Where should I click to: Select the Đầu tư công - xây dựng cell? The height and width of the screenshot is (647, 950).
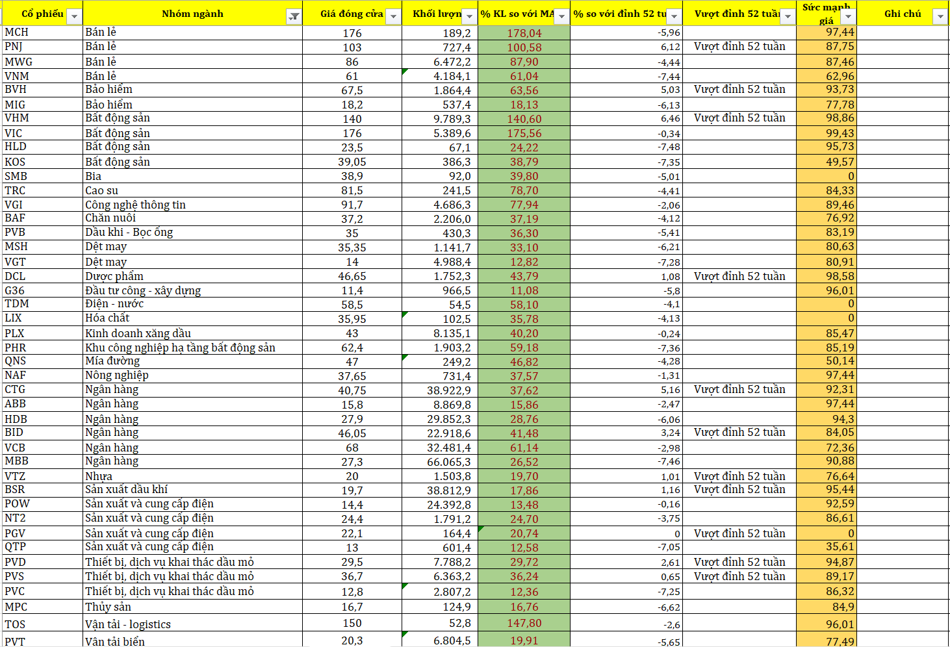coord(193,290)
